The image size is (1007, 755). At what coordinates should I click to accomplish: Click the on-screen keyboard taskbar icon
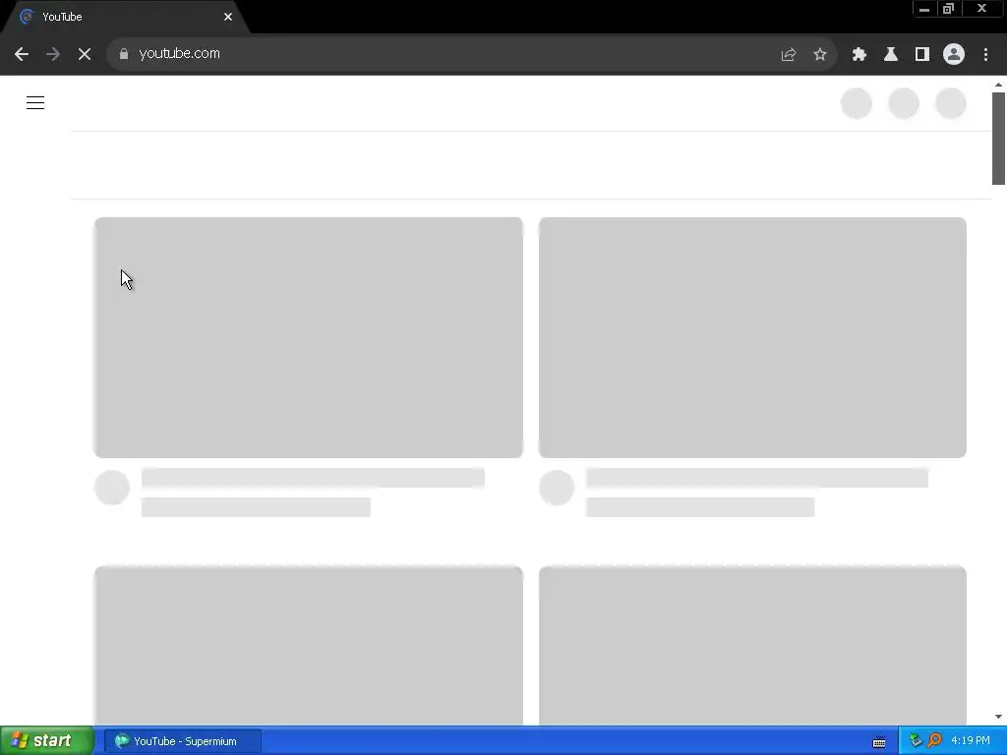tap(879, 741)
